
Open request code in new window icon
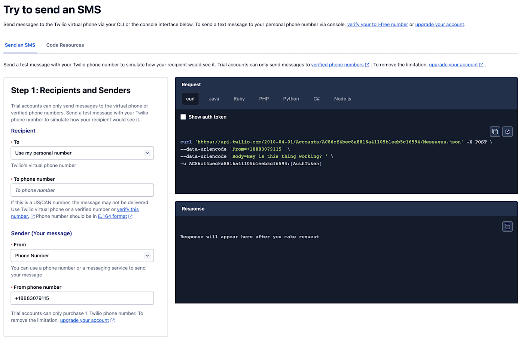(508, 132)
